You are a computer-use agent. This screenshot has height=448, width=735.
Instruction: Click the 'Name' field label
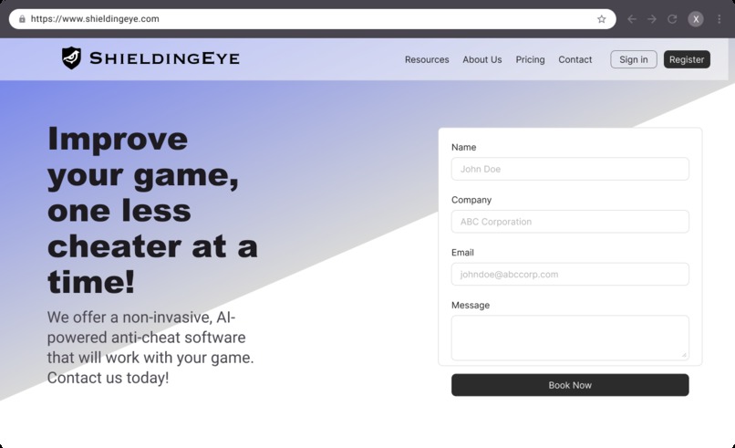tap(463, 147)
